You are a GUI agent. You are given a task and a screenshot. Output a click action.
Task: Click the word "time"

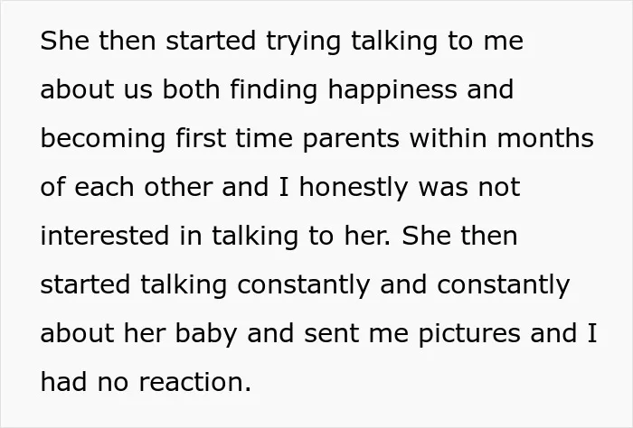[x=264, y=138]
